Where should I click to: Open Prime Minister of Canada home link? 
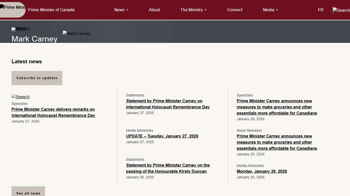pos(51,10)
